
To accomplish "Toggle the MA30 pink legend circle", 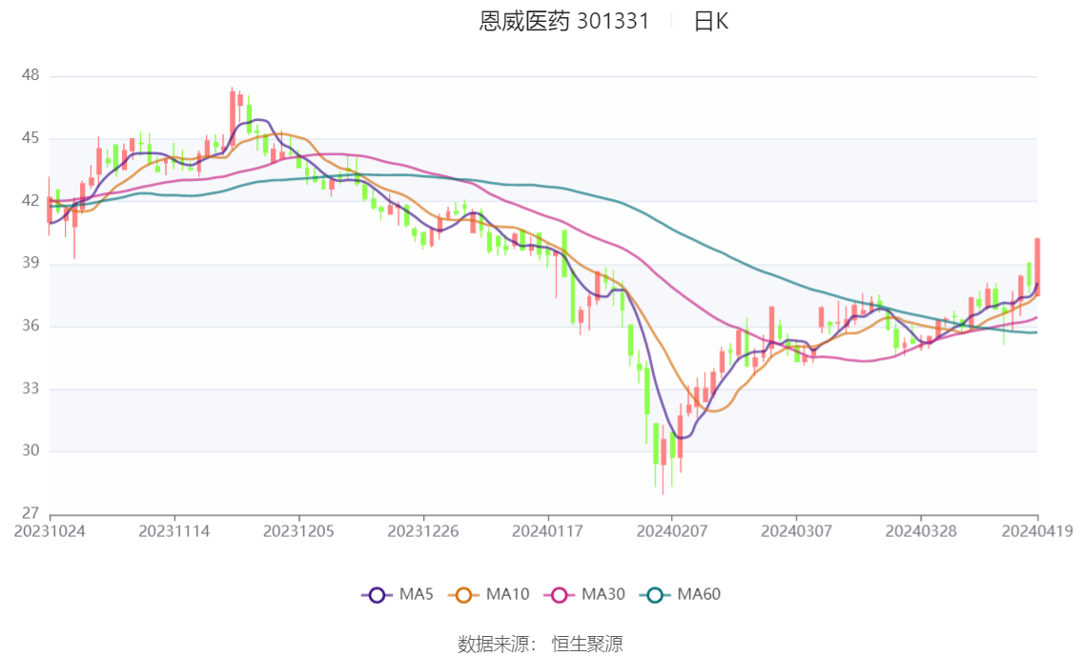I will pos(560,595).
